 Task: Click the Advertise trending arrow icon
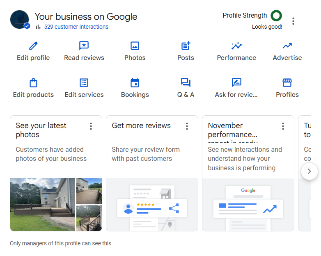(287, 46)
